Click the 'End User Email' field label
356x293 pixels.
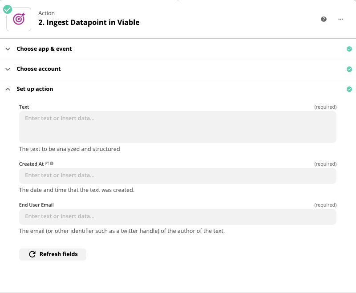[x=36, y=205]
